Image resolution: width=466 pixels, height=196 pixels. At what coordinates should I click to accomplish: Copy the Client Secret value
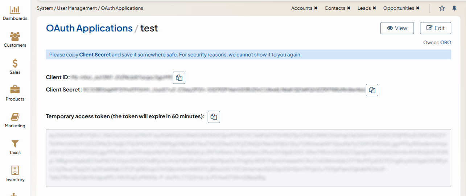coord(372,90)
